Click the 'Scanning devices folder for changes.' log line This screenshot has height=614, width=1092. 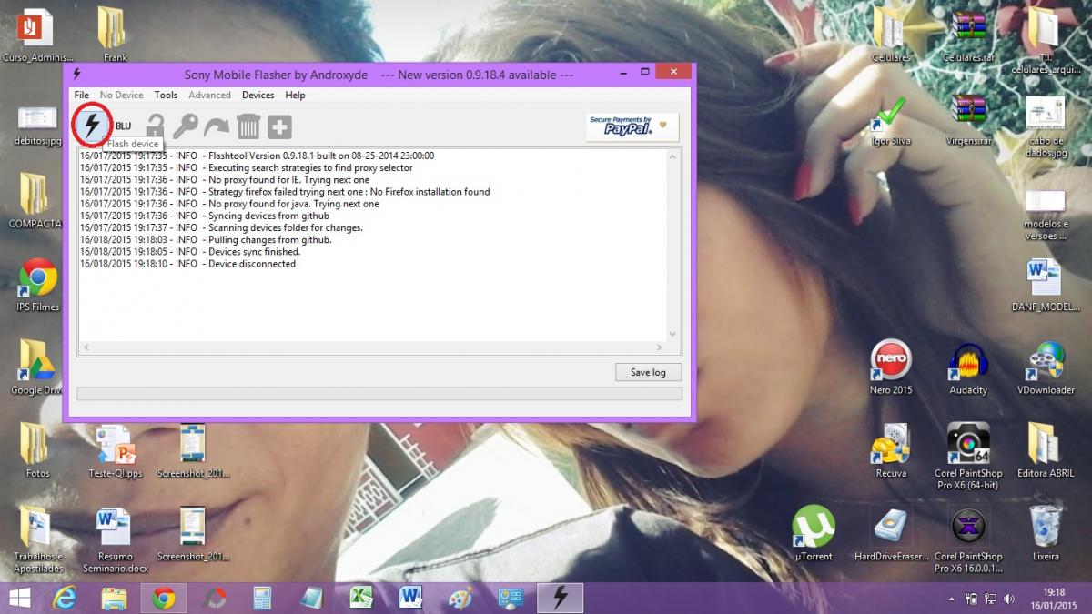pos(221,228)
